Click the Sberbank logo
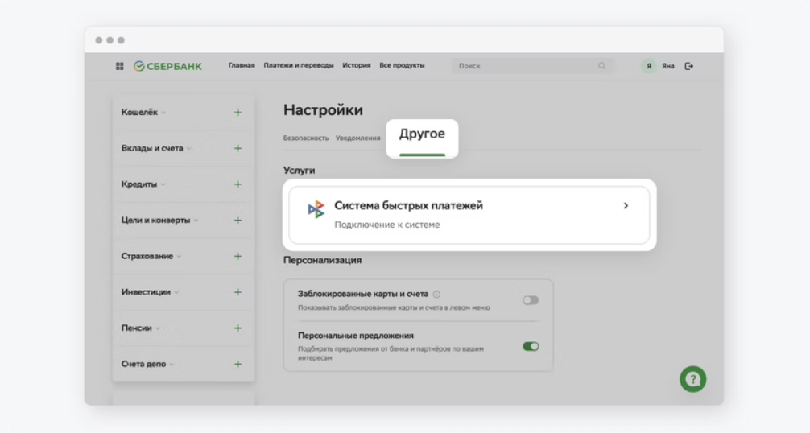This screenshot has height=433, width=810. click(167, 66)
